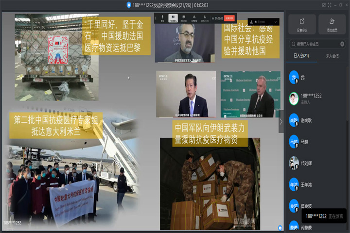Image resolution: width=350 pixels, height=233 pixels.
Task: Toggle the camera button in floating toolbar
Action: pos(173,18)
